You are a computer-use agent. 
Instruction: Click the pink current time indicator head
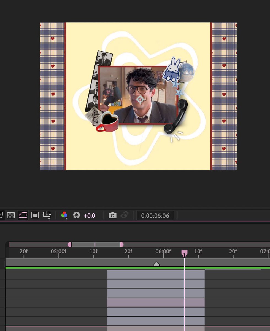pyautogui.click(x=184, y=253)
